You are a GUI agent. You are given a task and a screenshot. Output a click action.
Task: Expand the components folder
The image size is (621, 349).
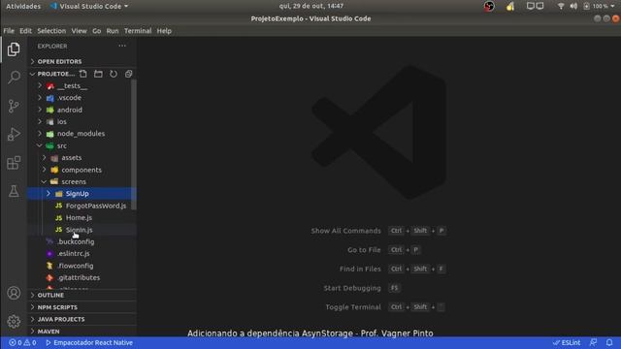(82, 170)
